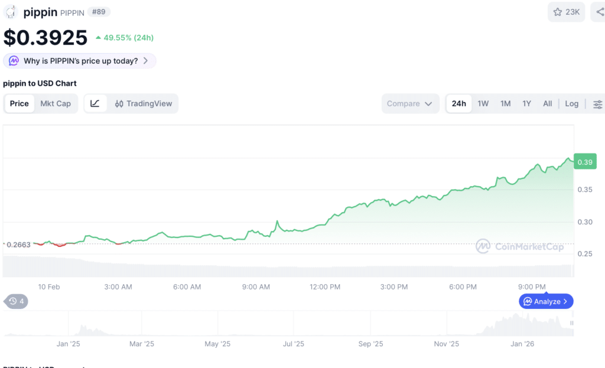Click the pippin coin logo avatar
The width and height of the screenshot is (605, 368).
click(9, 11)
